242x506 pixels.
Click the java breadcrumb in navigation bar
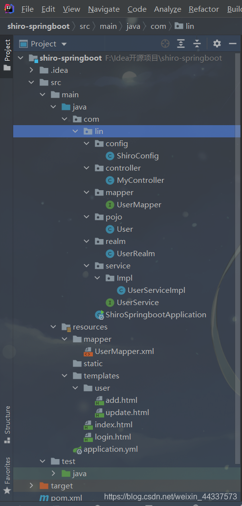133,26
